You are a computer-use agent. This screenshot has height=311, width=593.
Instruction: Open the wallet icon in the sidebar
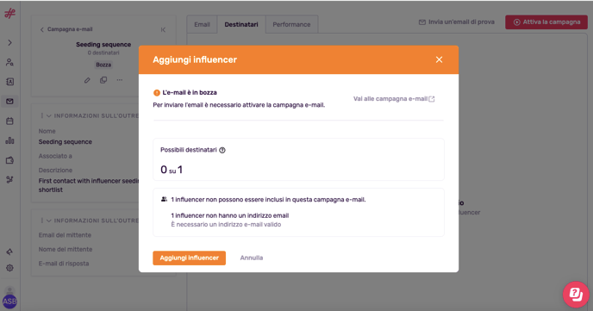[x=9, y=160]
